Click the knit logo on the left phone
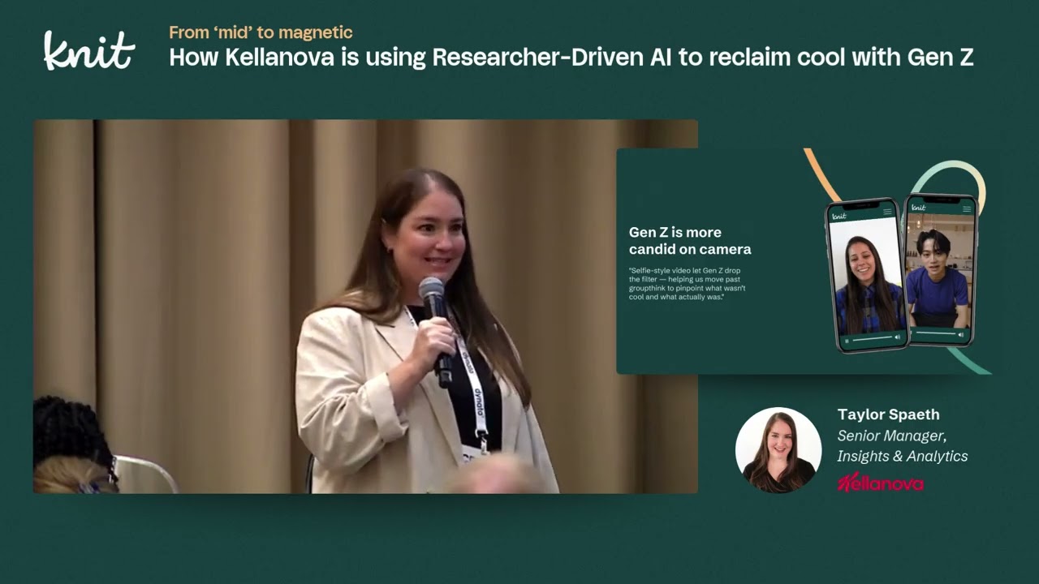The height and width of the screenshot is (584, 1039). [x=839, y=216]
